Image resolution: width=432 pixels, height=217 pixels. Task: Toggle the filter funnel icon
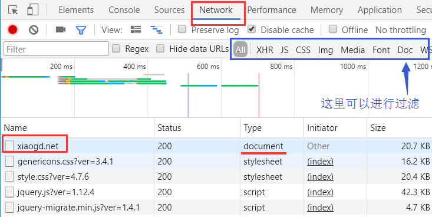[x=81, y=30]
